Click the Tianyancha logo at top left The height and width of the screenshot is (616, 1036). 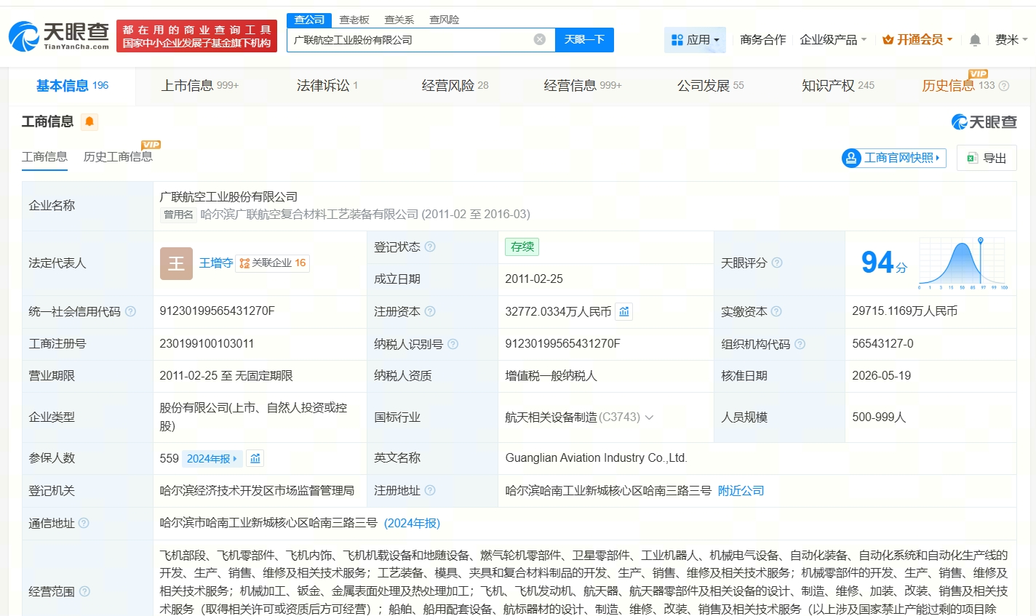point(59,36)
